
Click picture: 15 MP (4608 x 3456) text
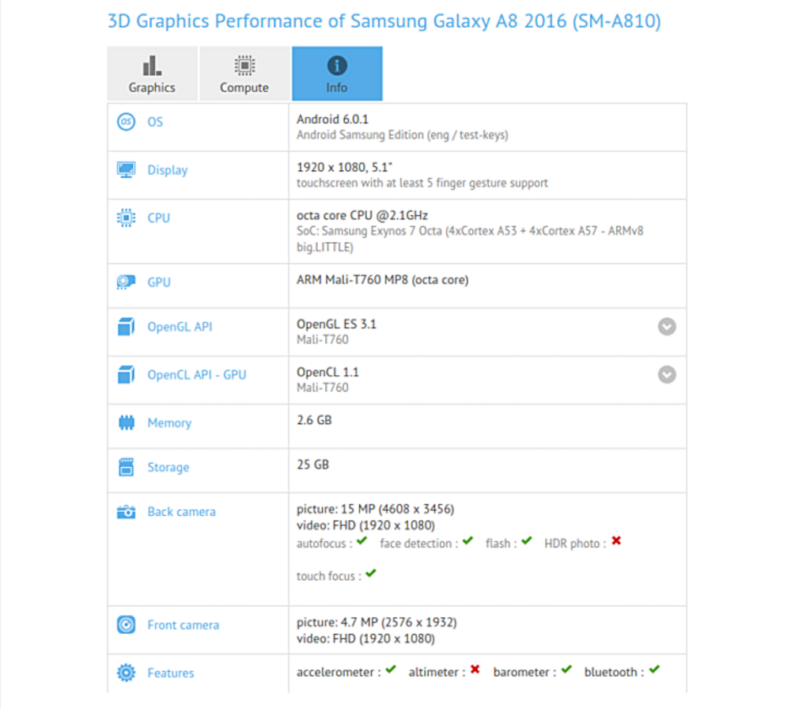[x=375, y=509]
